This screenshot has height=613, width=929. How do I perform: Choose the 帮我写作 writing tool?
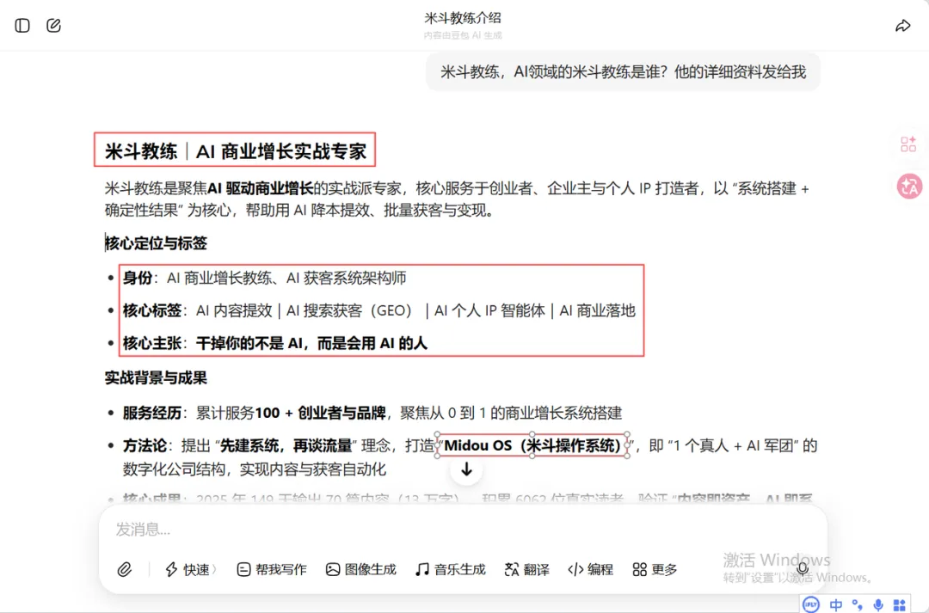pyautogui.click(x=271, y=569)
